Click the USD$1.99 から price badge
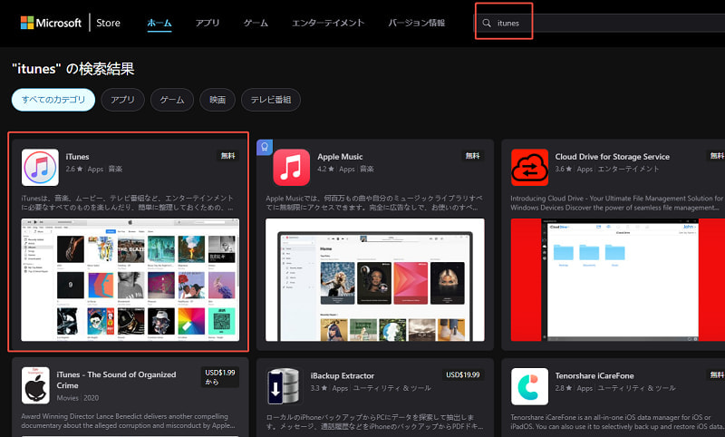 pyautogui.click(x=220, y=377)
